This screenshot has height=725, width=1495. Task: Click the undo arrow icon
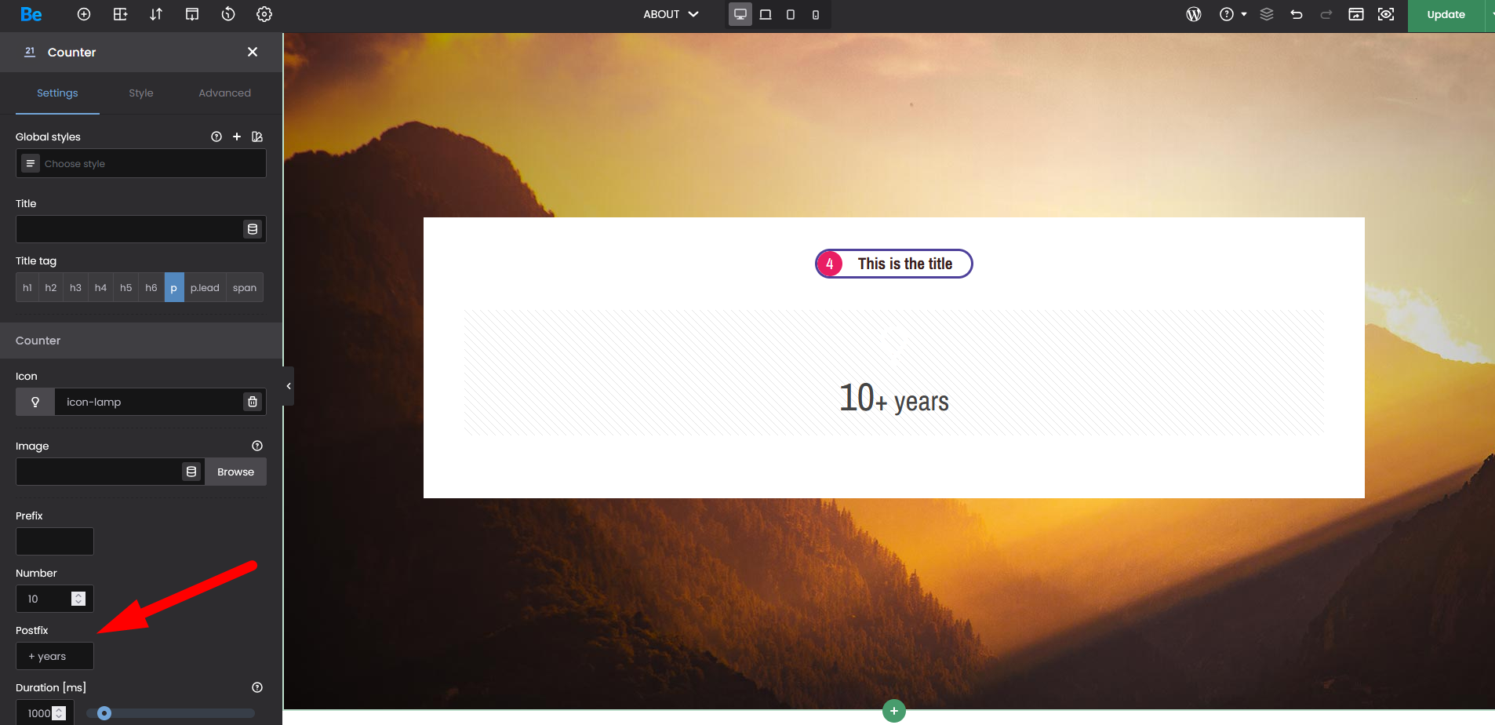[x=1297, y=14]
